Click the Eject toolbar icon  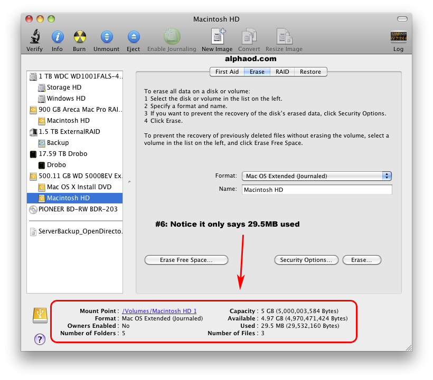tap(134, 37)
